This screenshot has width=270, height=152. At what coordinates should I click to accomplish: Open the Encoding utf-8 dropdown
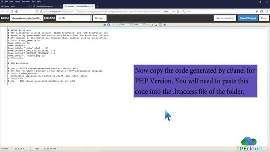click(x=74, y=18)
